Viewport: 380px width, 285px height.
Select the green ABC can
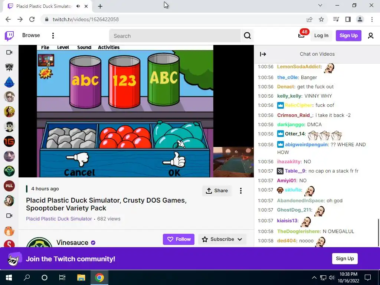[164, 79]
